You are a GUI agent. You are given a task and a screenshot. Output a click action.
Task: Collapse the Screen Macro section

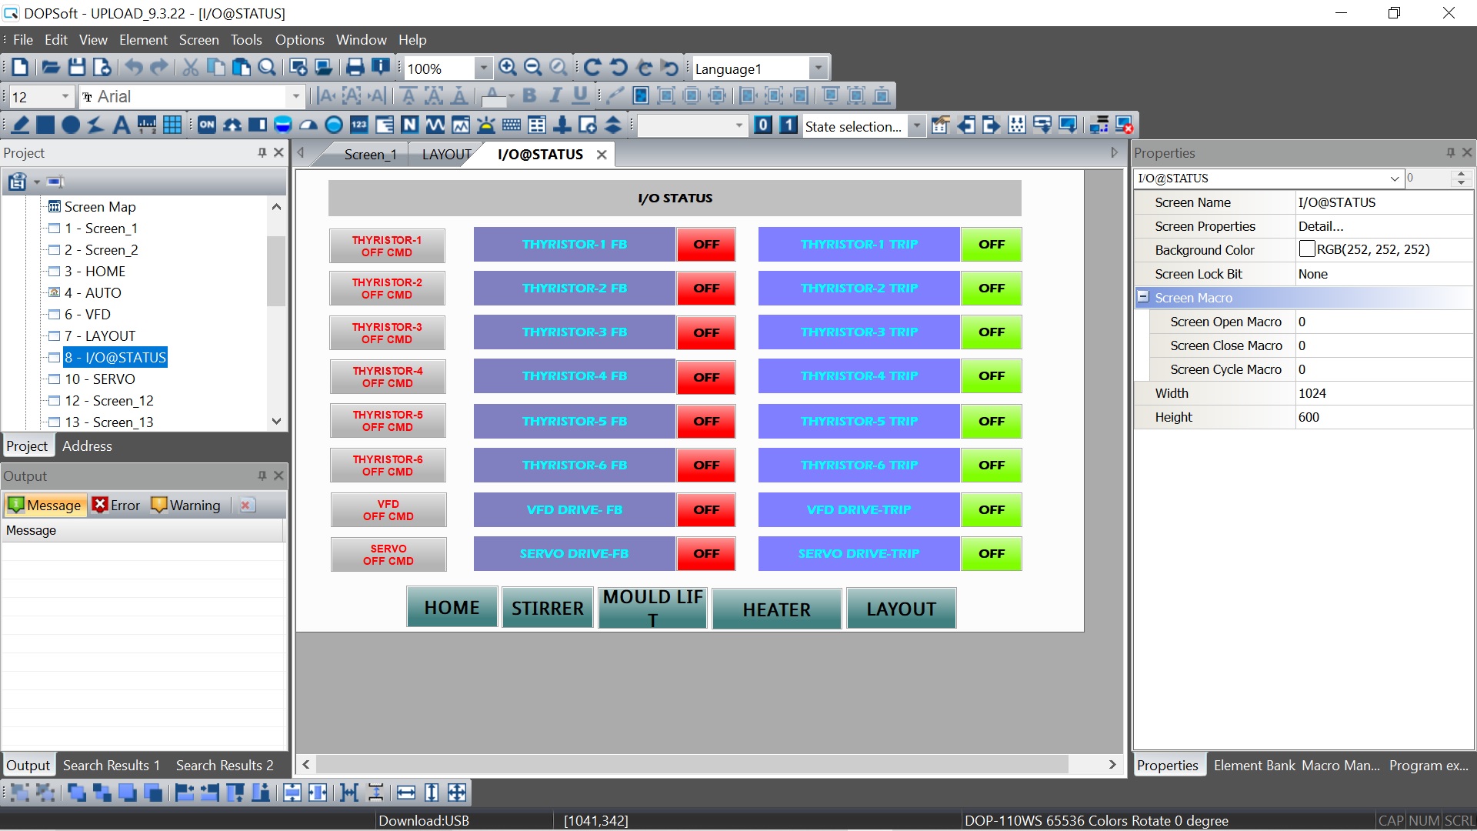(x=1143, y=297)
